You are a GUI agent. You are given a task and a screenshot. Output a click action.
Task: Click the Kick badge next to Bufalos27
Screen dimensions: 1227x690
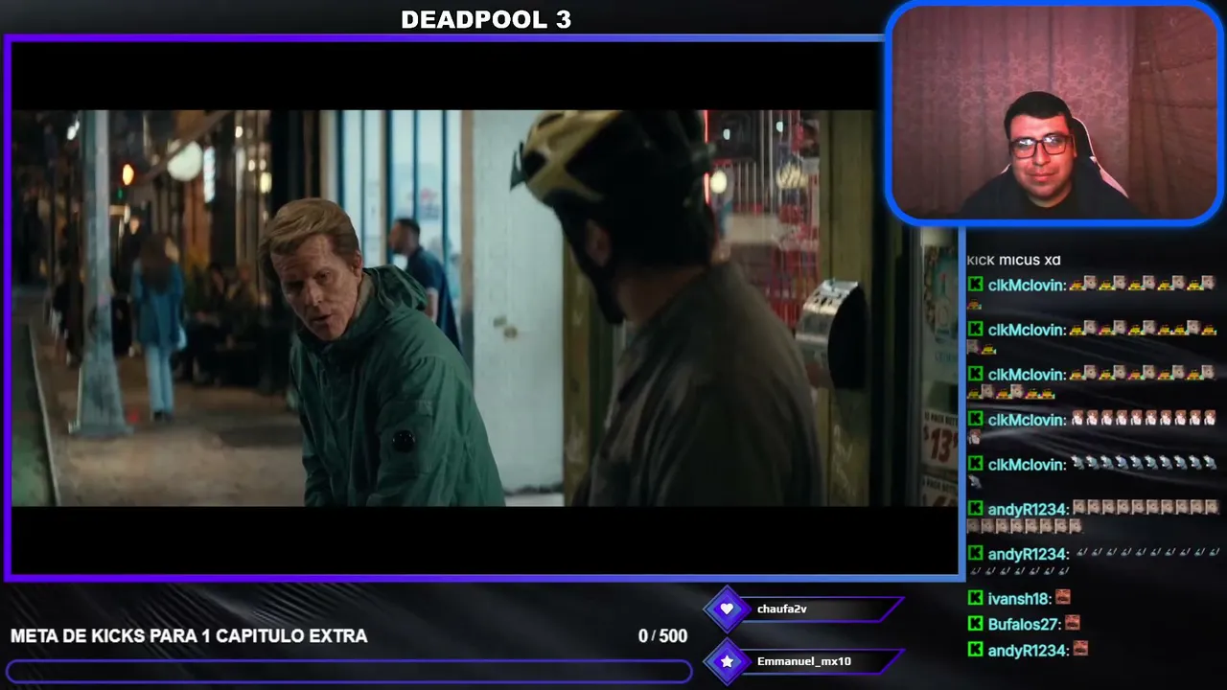coord(975,624)
